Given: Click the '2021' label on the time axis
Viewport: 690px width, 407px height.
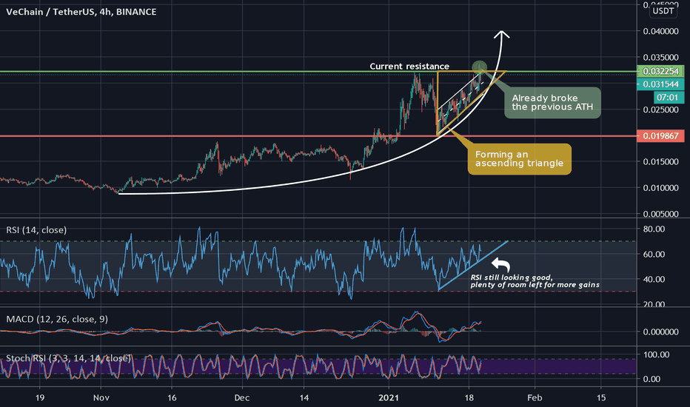Looking at the screenshot, I should (x=389, y=398).
